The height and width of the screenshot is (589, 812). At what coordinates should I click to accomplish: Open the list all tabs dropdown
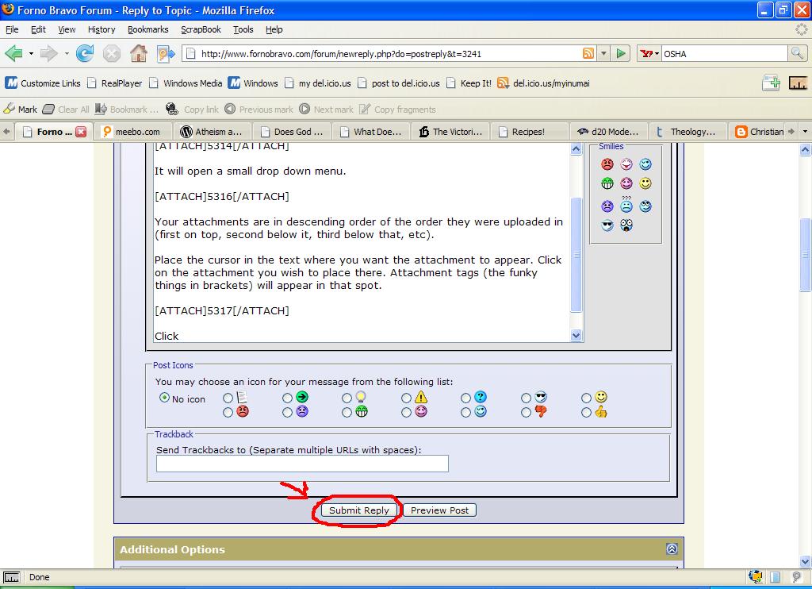[x=805, y=132]
